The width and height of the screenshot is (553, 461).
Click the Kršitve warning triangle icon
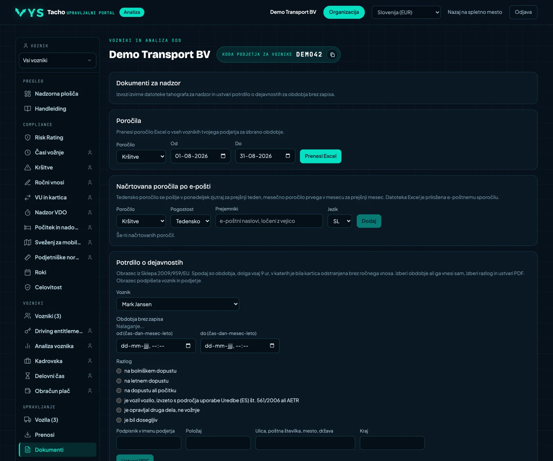(x=28, y=167)
